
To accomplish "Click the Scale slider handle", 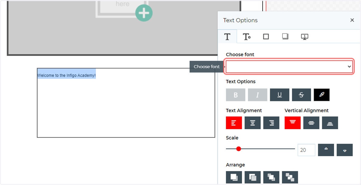I will pos(239,149).
